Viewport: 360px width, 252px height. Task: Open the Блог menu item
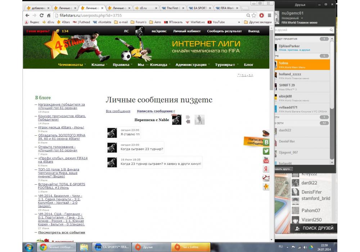(248, 65)
